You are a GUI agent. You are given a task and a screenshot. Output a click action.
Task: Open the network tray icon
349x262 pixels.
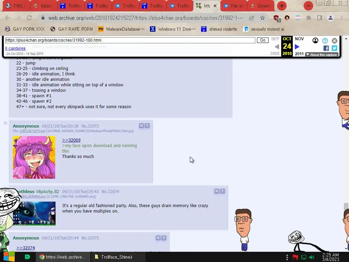click(x=304, y=257)
